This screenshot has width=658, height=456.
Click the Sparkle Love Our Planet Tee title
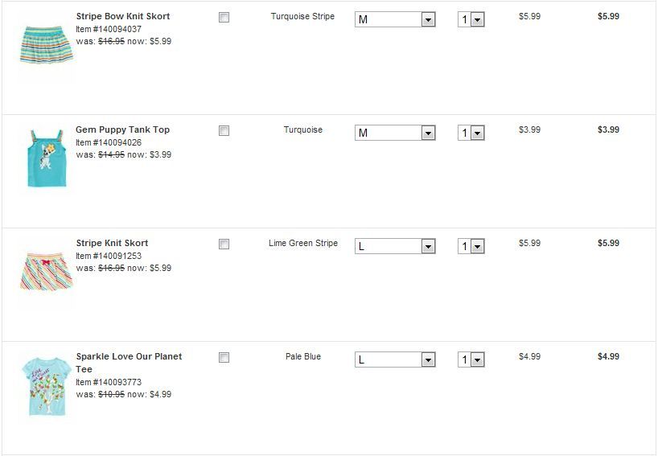pos(129,356)
